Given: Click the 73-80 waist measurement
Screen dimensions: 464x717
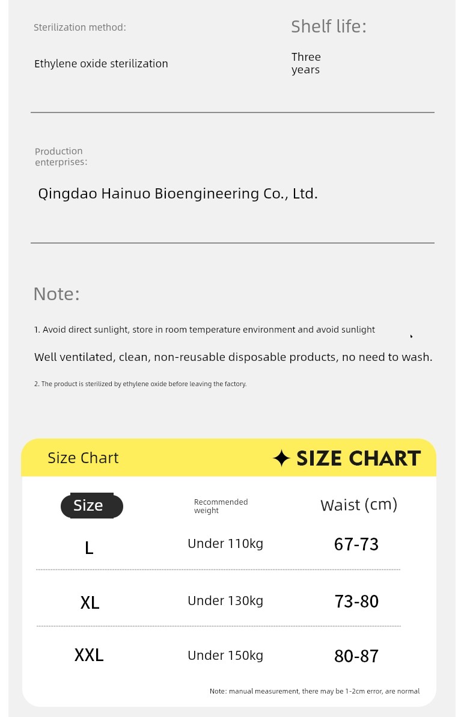Looking at the screenshot, I should 356,602.
